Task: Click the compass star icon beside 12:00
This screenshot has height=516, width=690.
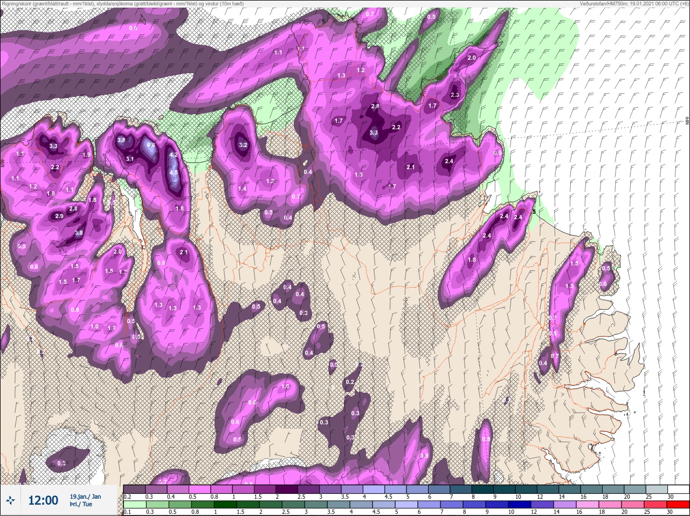Action: [x=10, y=500]
